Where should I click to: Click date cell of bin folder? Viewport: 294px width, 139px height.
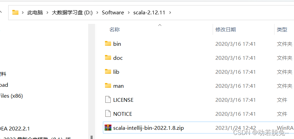tap(236, 44)
